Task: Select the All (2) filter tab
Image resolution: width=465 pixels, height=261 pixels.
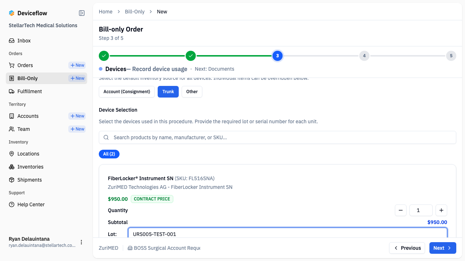Action: tap(109, 154)
